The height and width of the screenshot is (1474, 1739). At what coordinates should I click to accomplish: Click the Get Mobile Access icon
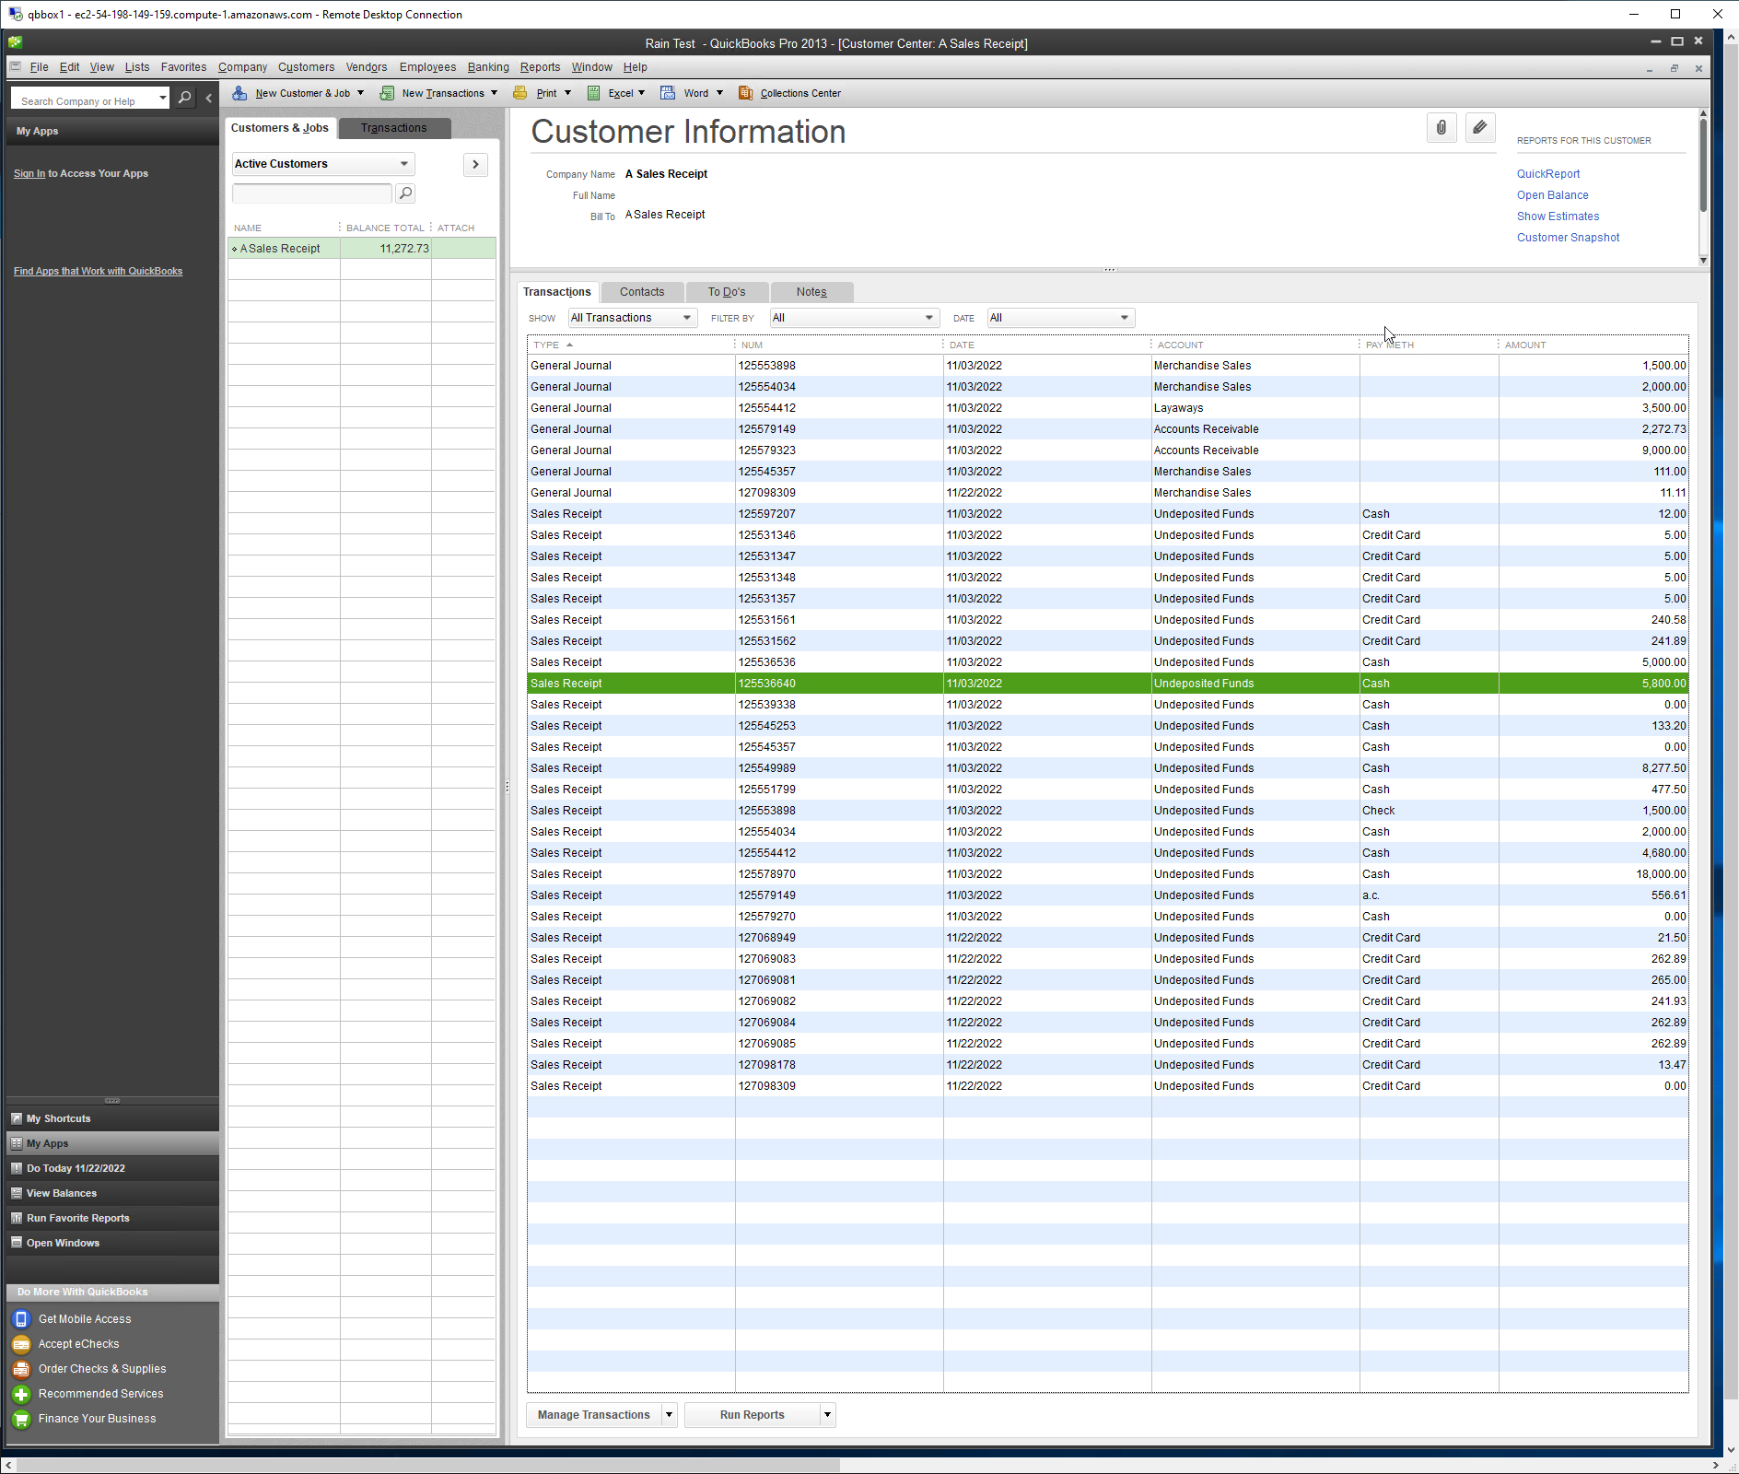pyautogui.click(x=21, y=1319)
